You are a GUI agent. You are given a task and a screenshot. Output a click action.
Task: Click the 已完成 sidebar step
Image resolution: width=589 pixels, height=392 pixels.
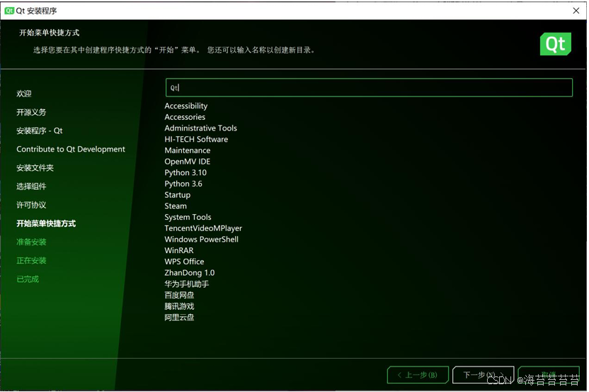[x=28, y=279]
